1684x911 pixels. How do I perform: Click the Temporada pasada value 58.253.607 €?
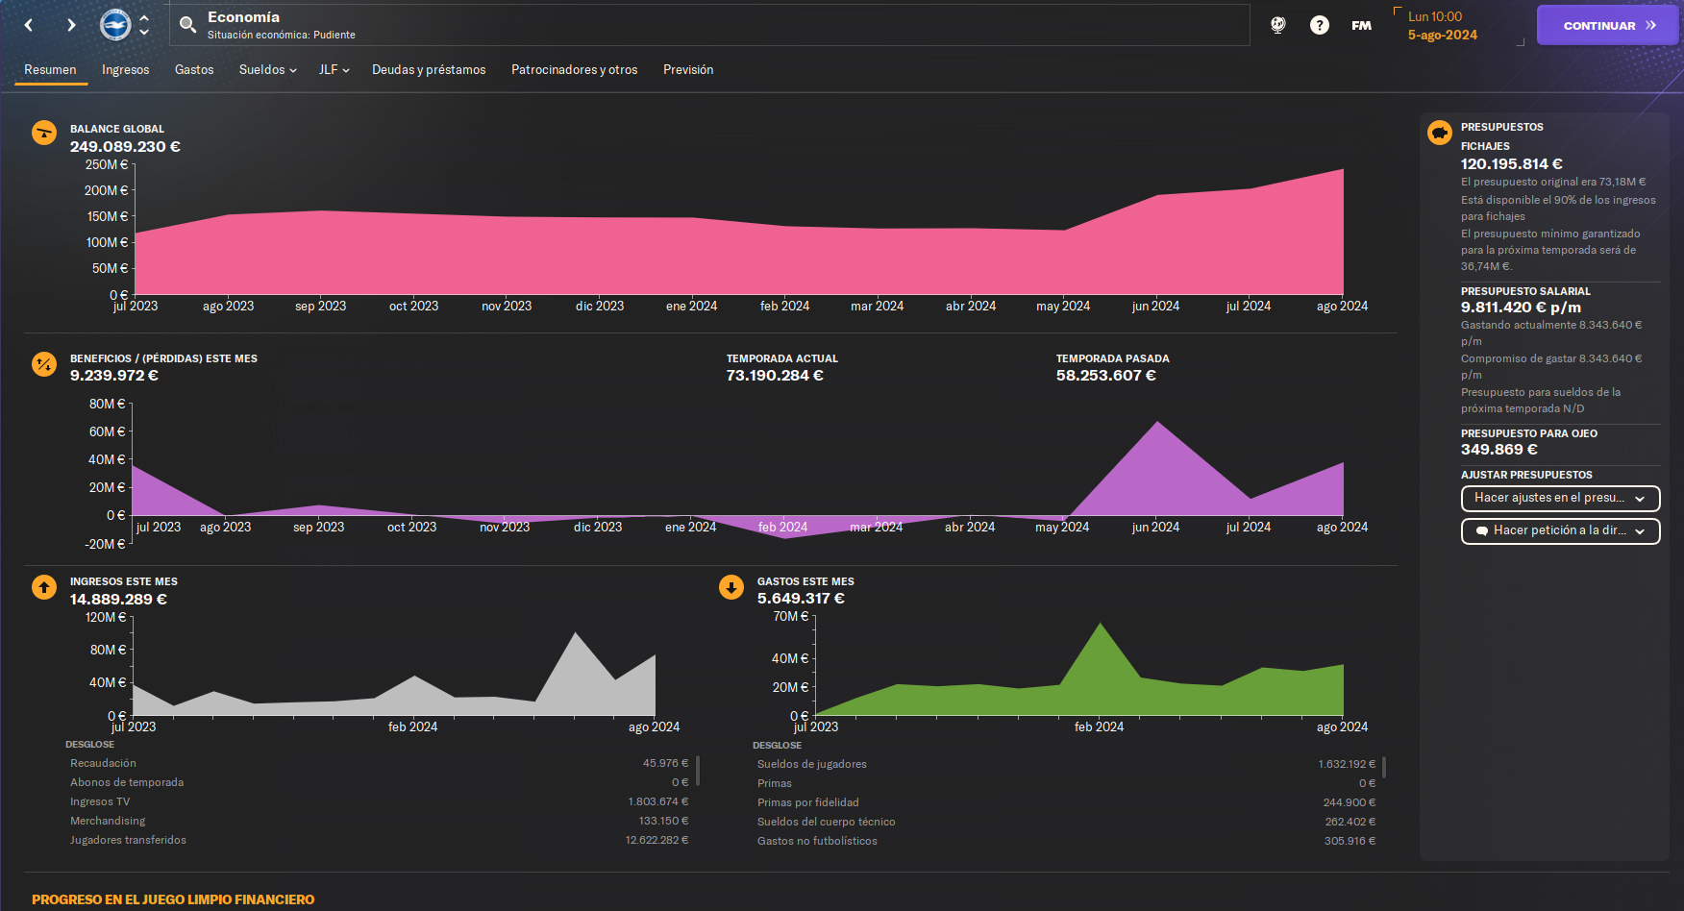tap(1105, 376)
